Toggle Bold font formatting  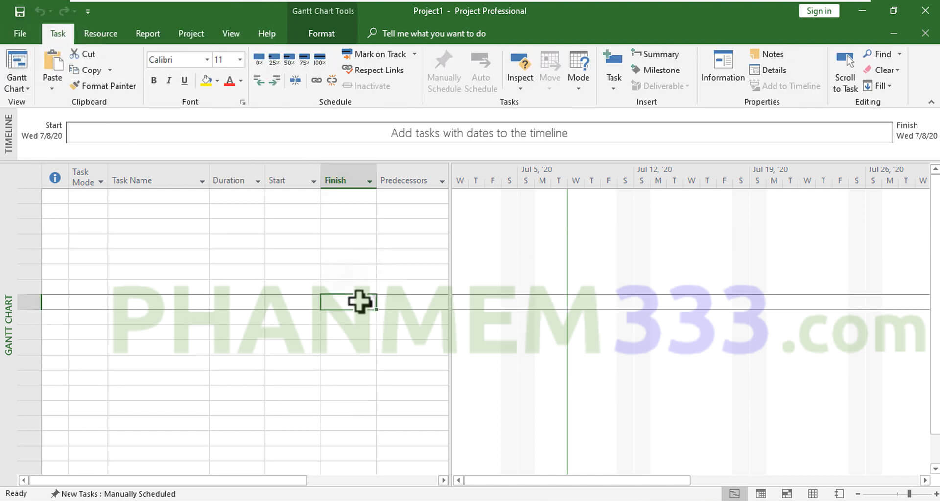[154, 80]
